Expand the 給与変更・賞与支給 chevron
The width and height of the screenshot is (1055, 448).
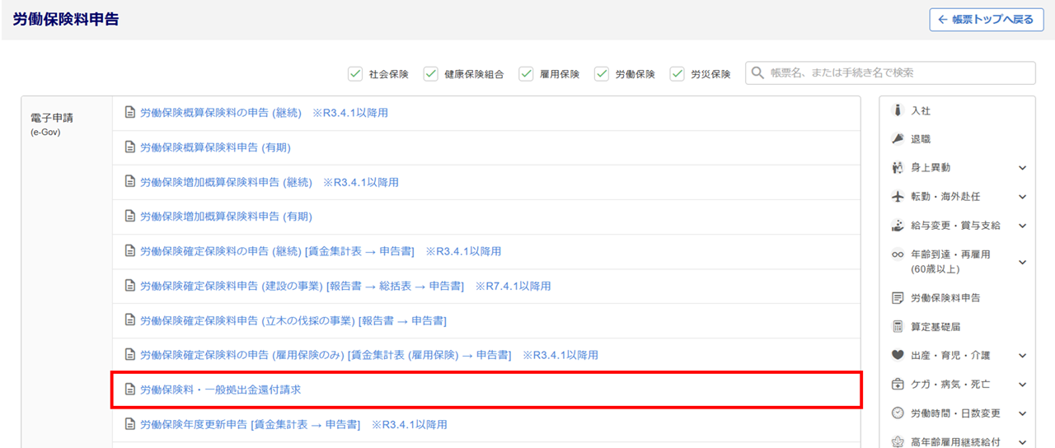(1022, 226)
